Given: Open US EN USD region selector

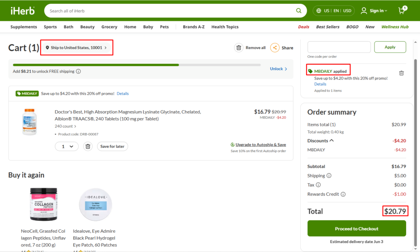Looking at the screenshot, I should [334, 11].
